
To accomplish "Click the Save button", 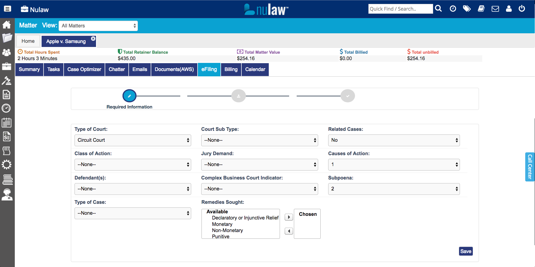I will (466, 251).
